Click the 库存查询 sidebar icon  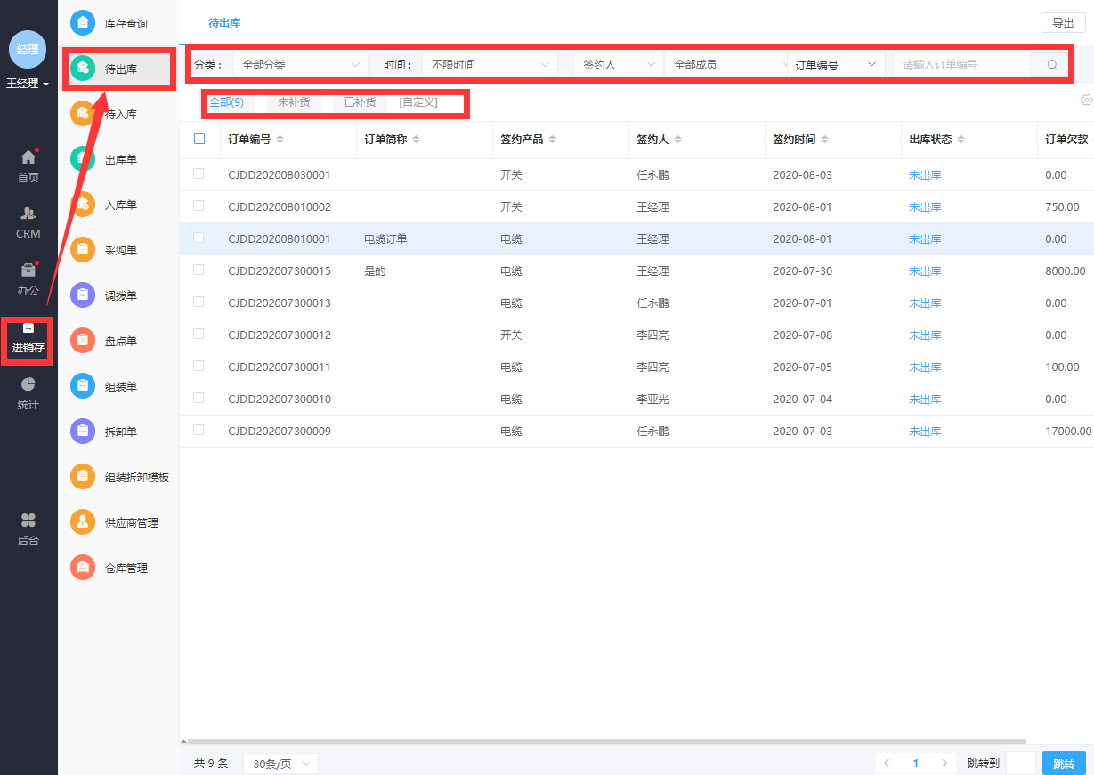pyautogui.click(x=83, y=23)
